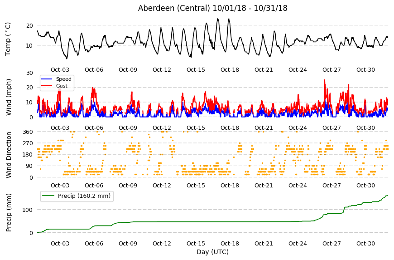Viewport: 394px width, 260px height.
Task: Click the 270 tick on wind direction axis
Action: click(28, 143)
